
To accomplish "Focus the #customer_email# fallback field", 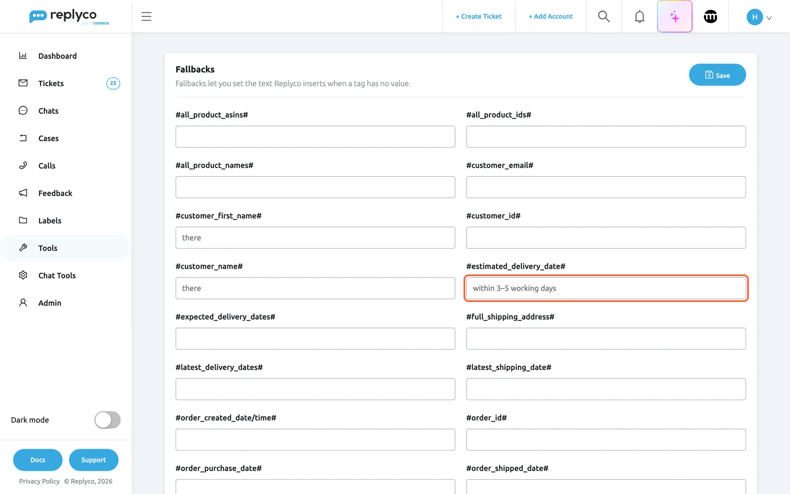I will click(x=606, y=187).
